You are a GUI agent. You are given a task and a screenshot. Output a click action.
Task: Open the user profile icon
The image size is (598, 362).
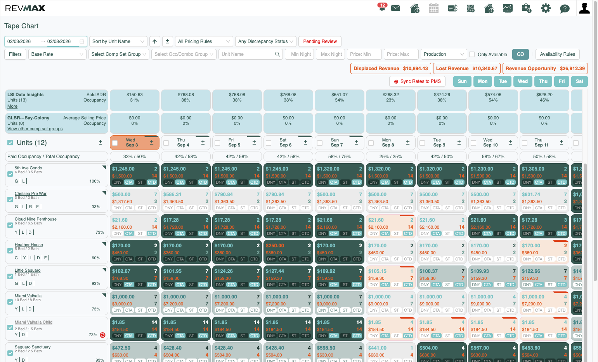pos(584,8)
